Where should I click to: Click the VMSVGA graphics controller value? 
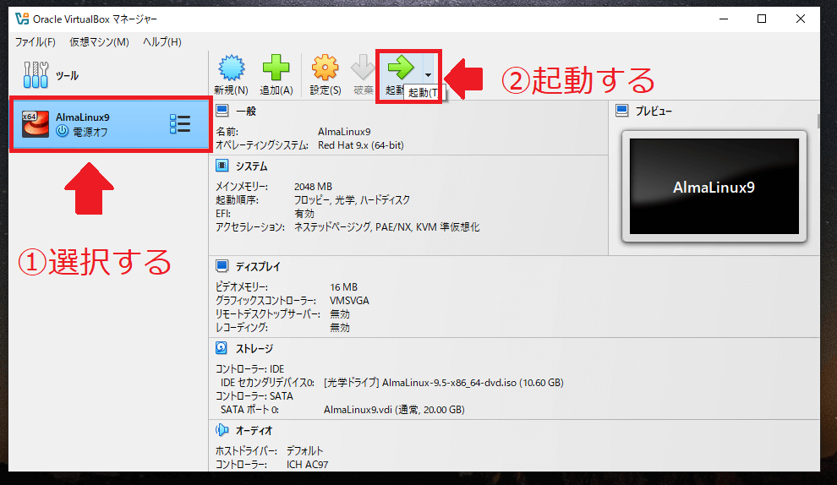[x=350, y=301]
